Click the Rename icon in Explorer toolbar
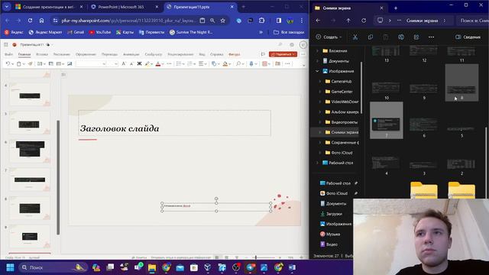Viewport: 489px width, 275px height. [401, 37]
